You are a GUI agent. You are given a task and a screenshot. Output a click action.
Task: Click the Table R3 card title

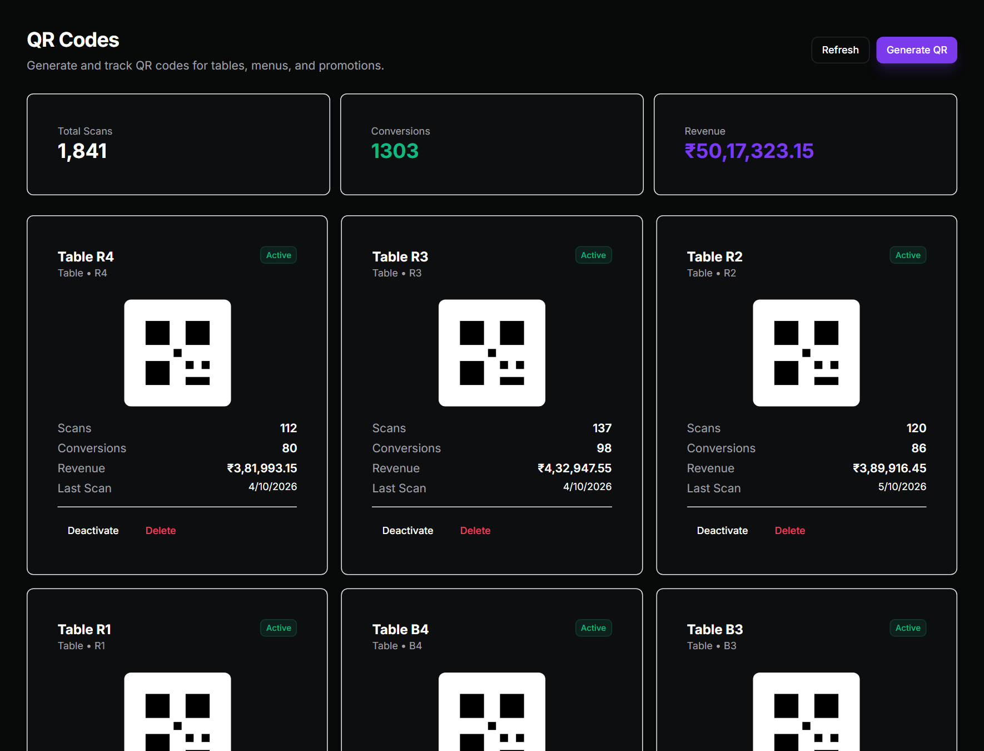click(x=400, y=256)
